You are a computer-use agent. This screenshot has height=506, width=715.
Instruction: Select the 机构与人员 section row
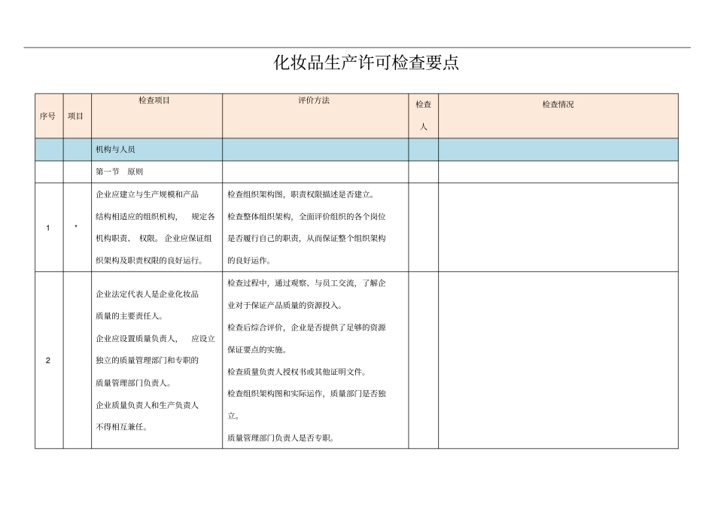coord(357,150)
